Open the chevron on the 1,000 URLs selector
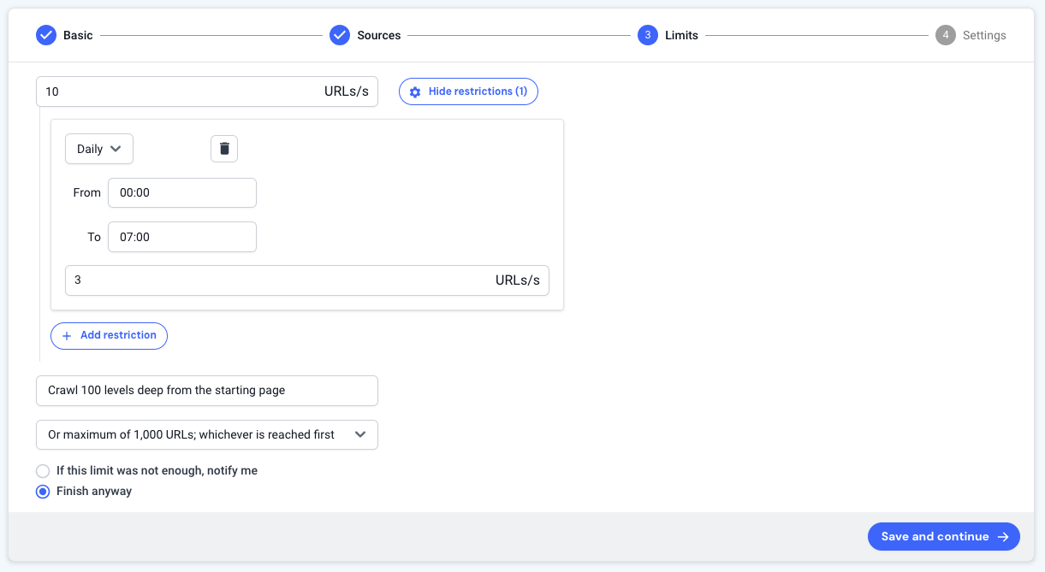Viewport: 1045px width, 572px height. (x=360, y=434)
